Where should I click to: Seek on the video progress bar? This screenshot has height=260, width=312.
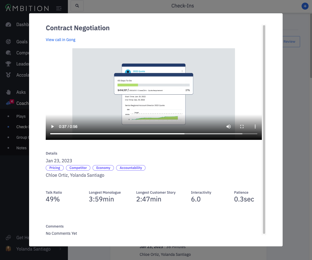[154, 134]
